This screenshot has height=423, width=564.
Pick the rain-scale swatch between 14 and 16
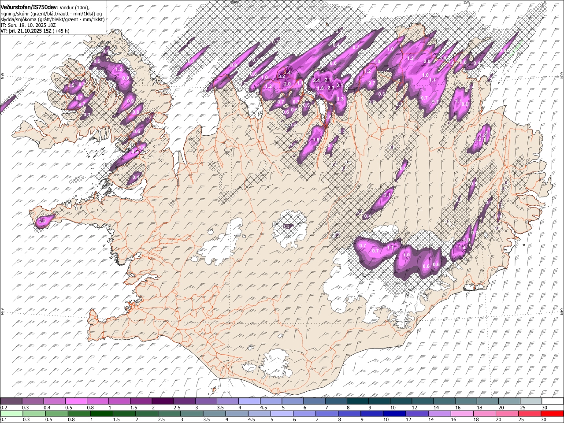pos(440,413)
